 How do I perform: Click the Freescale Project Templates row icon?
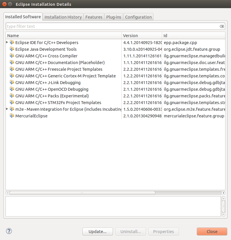12,69
